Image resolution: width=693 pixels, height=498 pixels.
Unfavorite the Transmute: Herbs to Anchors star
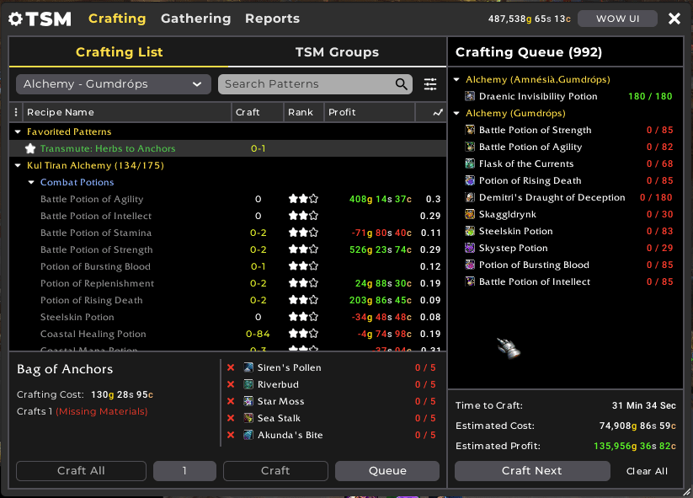30,148
